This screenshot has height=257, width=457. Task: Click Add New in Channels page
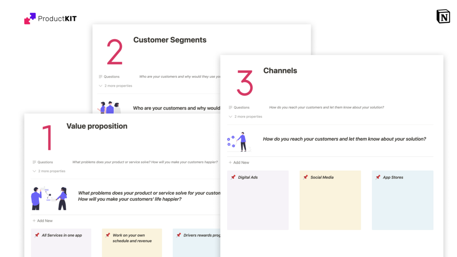(239, 162)
